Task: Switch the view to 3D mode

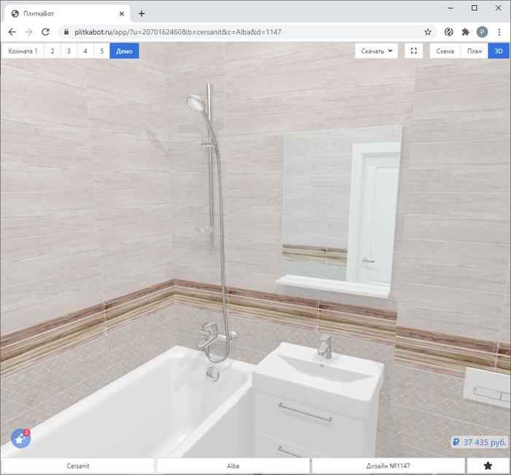Action: click(x=499, y=51)
